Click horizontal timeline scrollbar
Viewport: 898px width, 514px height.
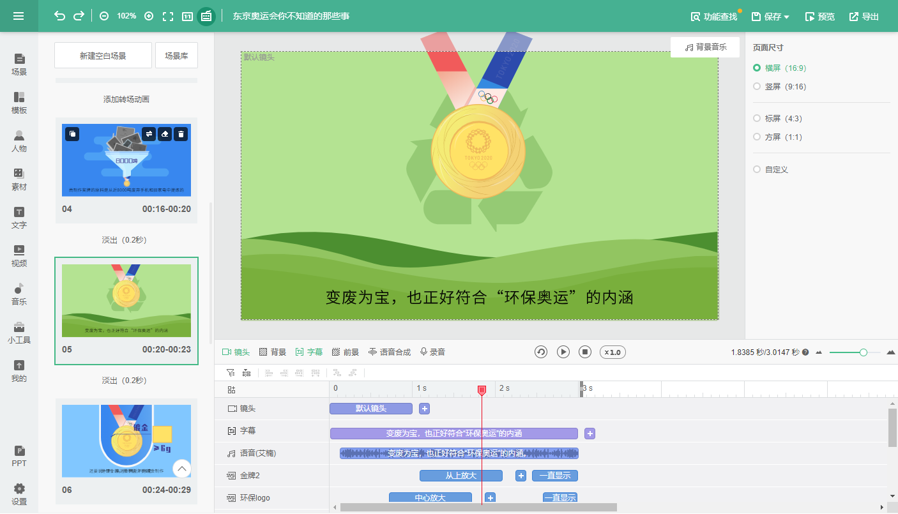pyautogui.click(x=478, y=508)
